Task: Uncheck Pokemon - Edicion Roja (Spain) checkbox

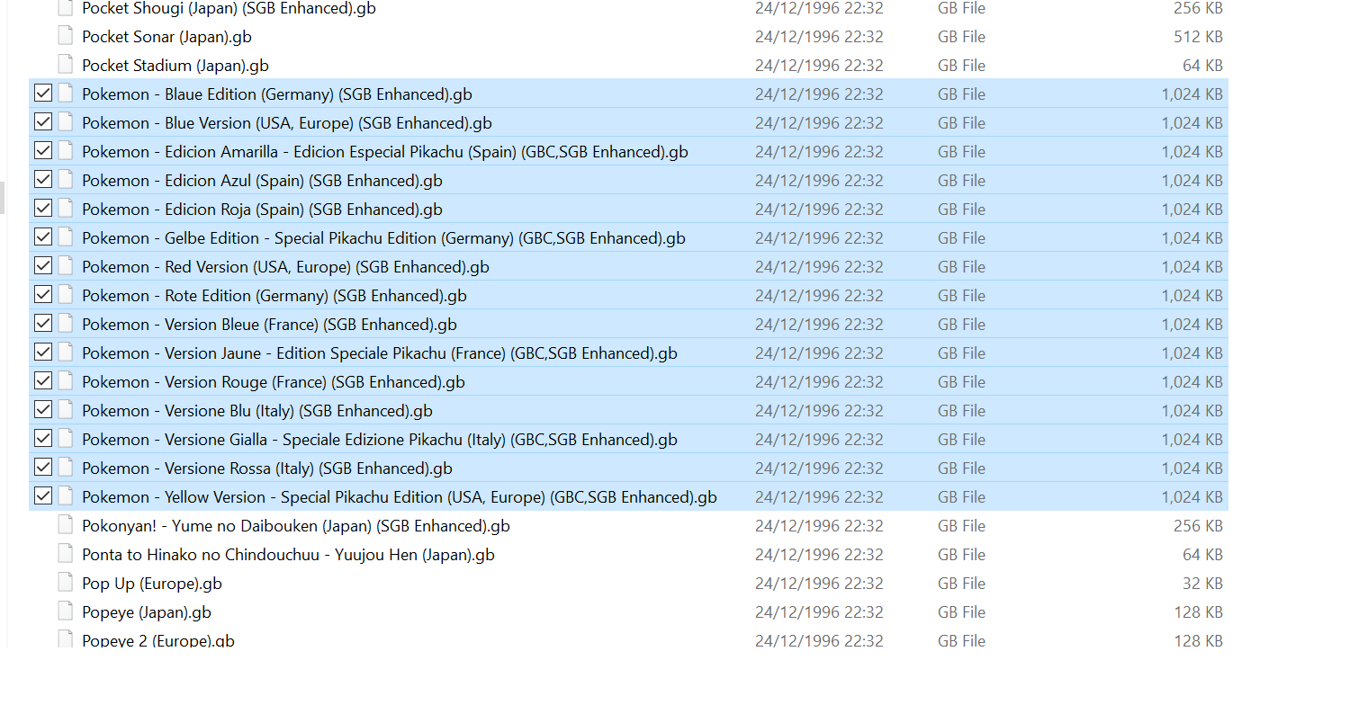Action: coord(42,208)
